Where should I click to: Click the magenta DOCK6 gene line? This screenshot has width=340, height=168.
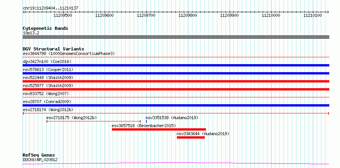tap(176, 163)
